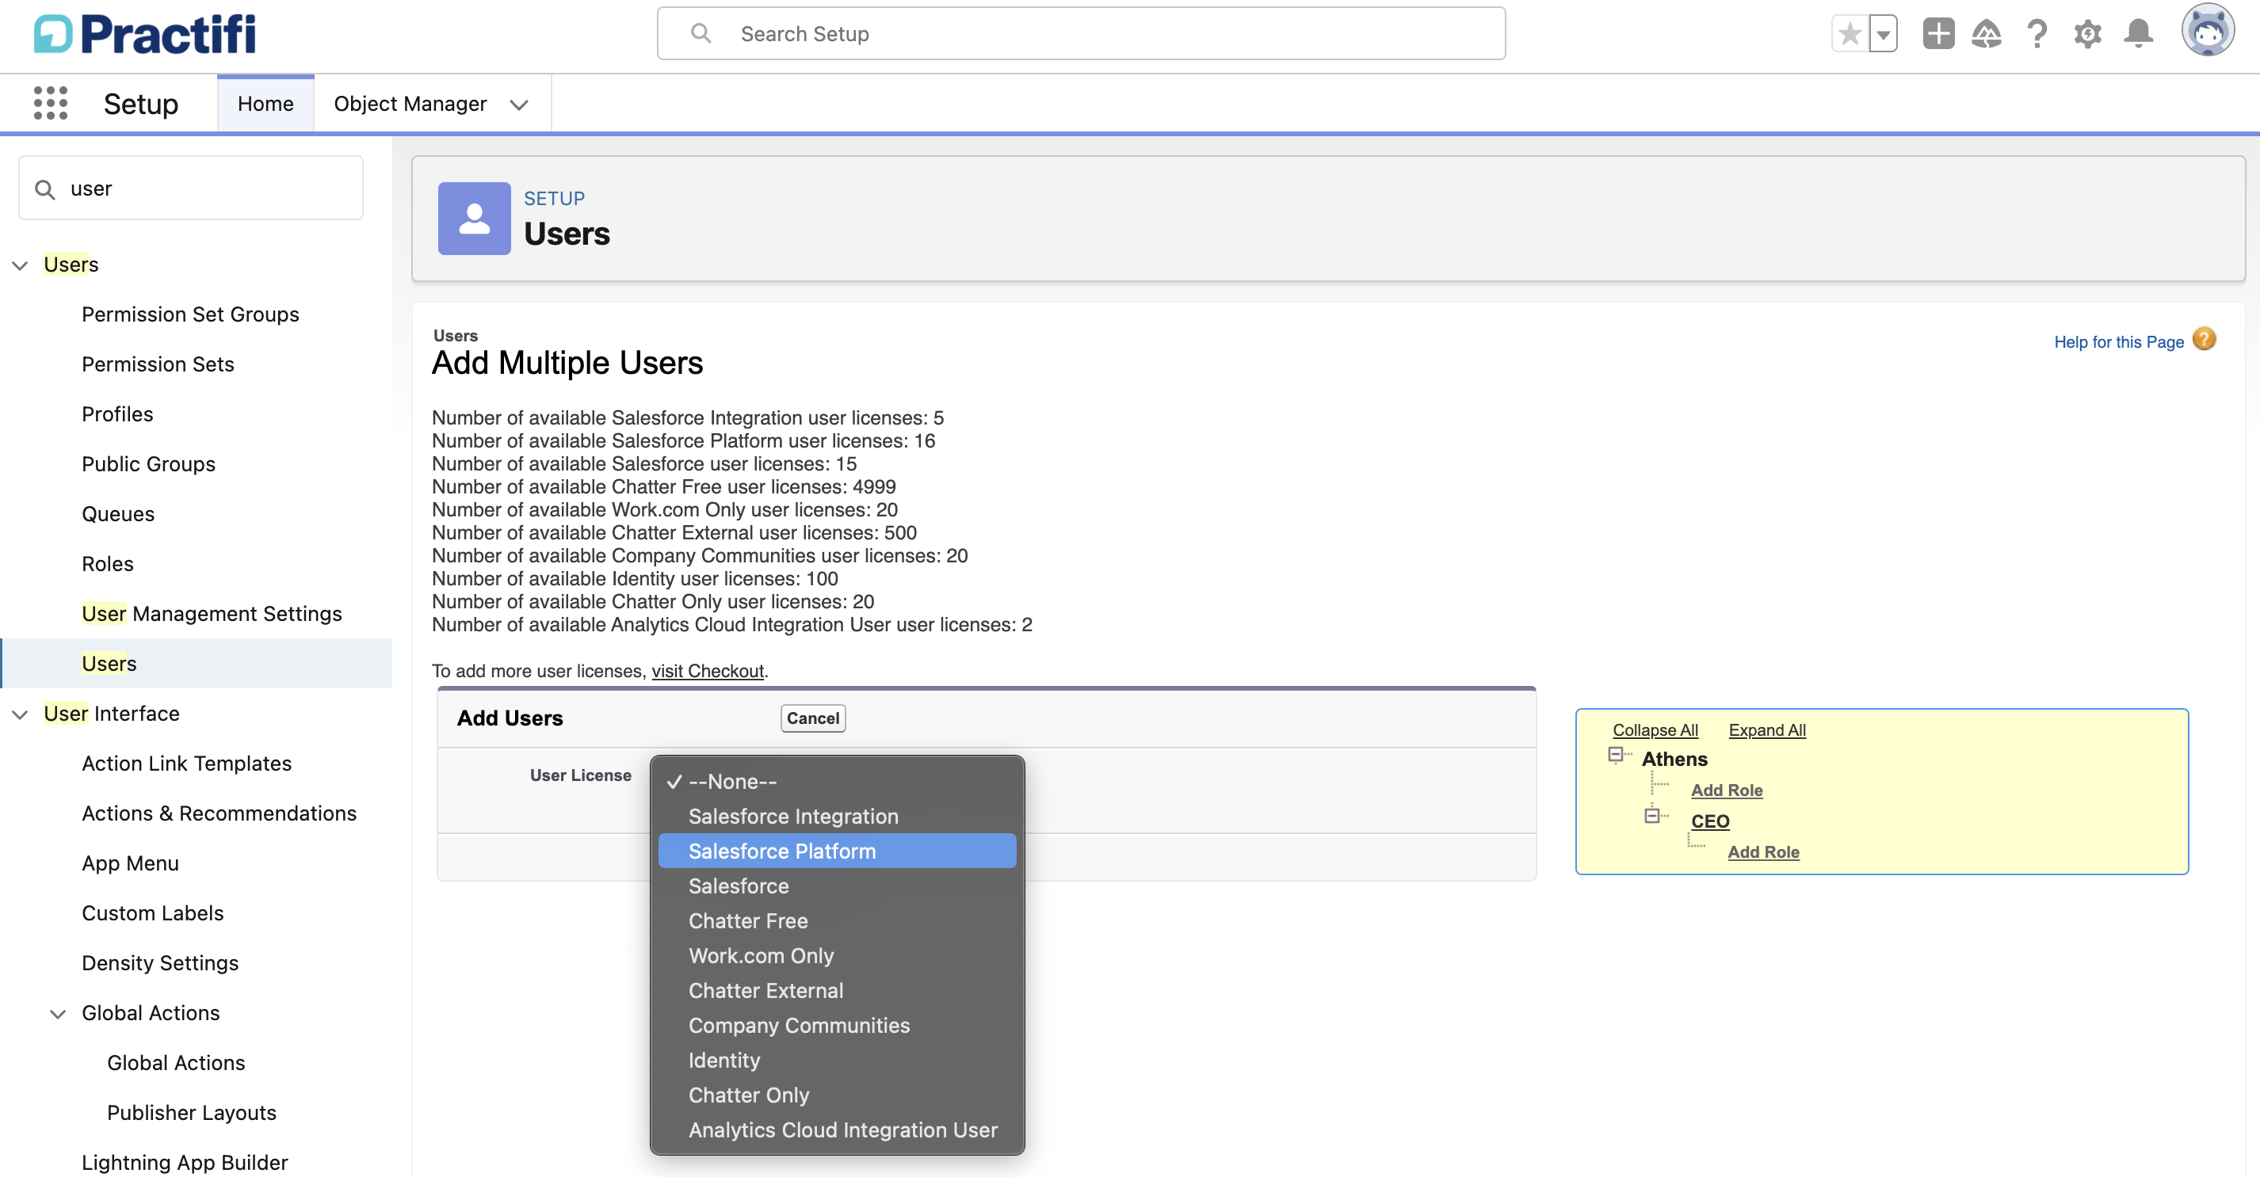The width and height of the screenshot is (2260, 1177).
Task: Open Roles in sidebar
Action: point(108,564)
